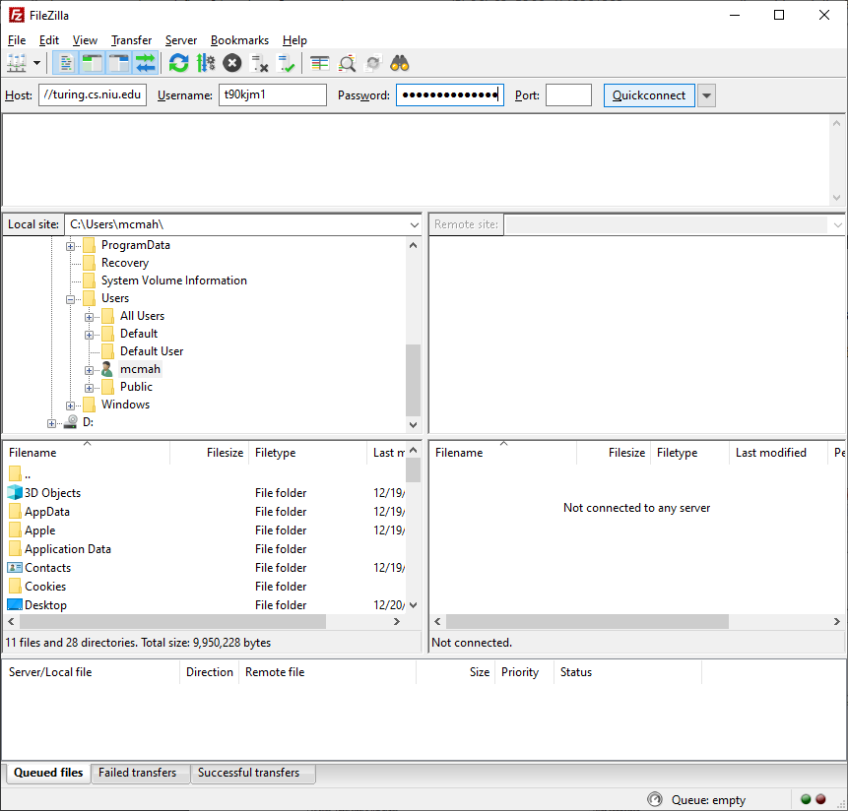Screen dimensions: 848x811
Task: Search for files on server with Find Files
Action: [399, 62]
